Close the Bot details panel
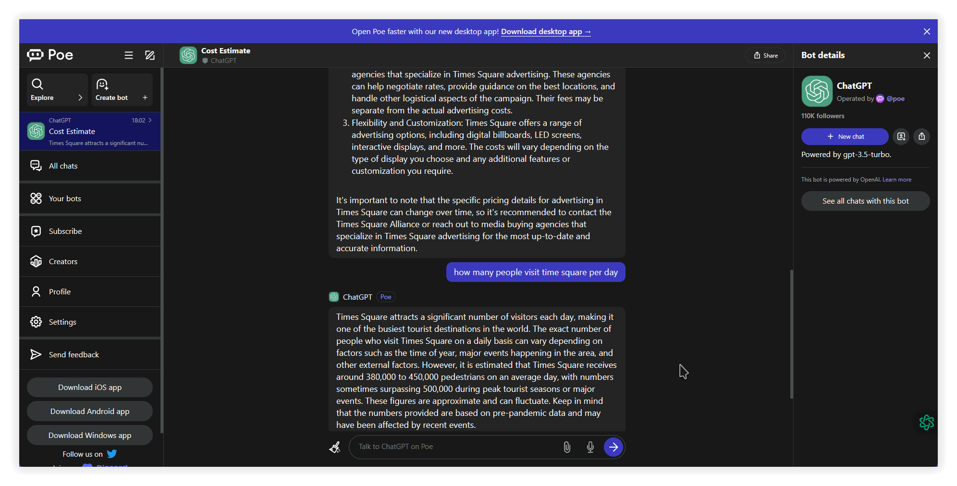957x486 pixels. coord(927,55)
